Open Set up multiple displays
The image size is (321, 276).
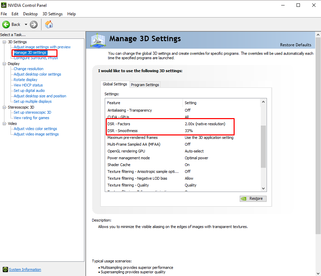pos(33,101)
